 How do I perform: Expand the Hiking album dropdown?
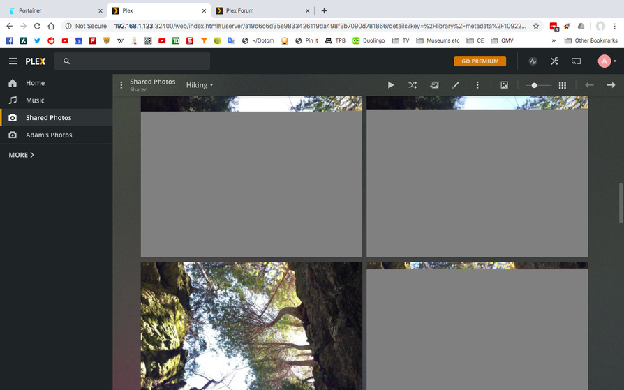click(200, 84)
